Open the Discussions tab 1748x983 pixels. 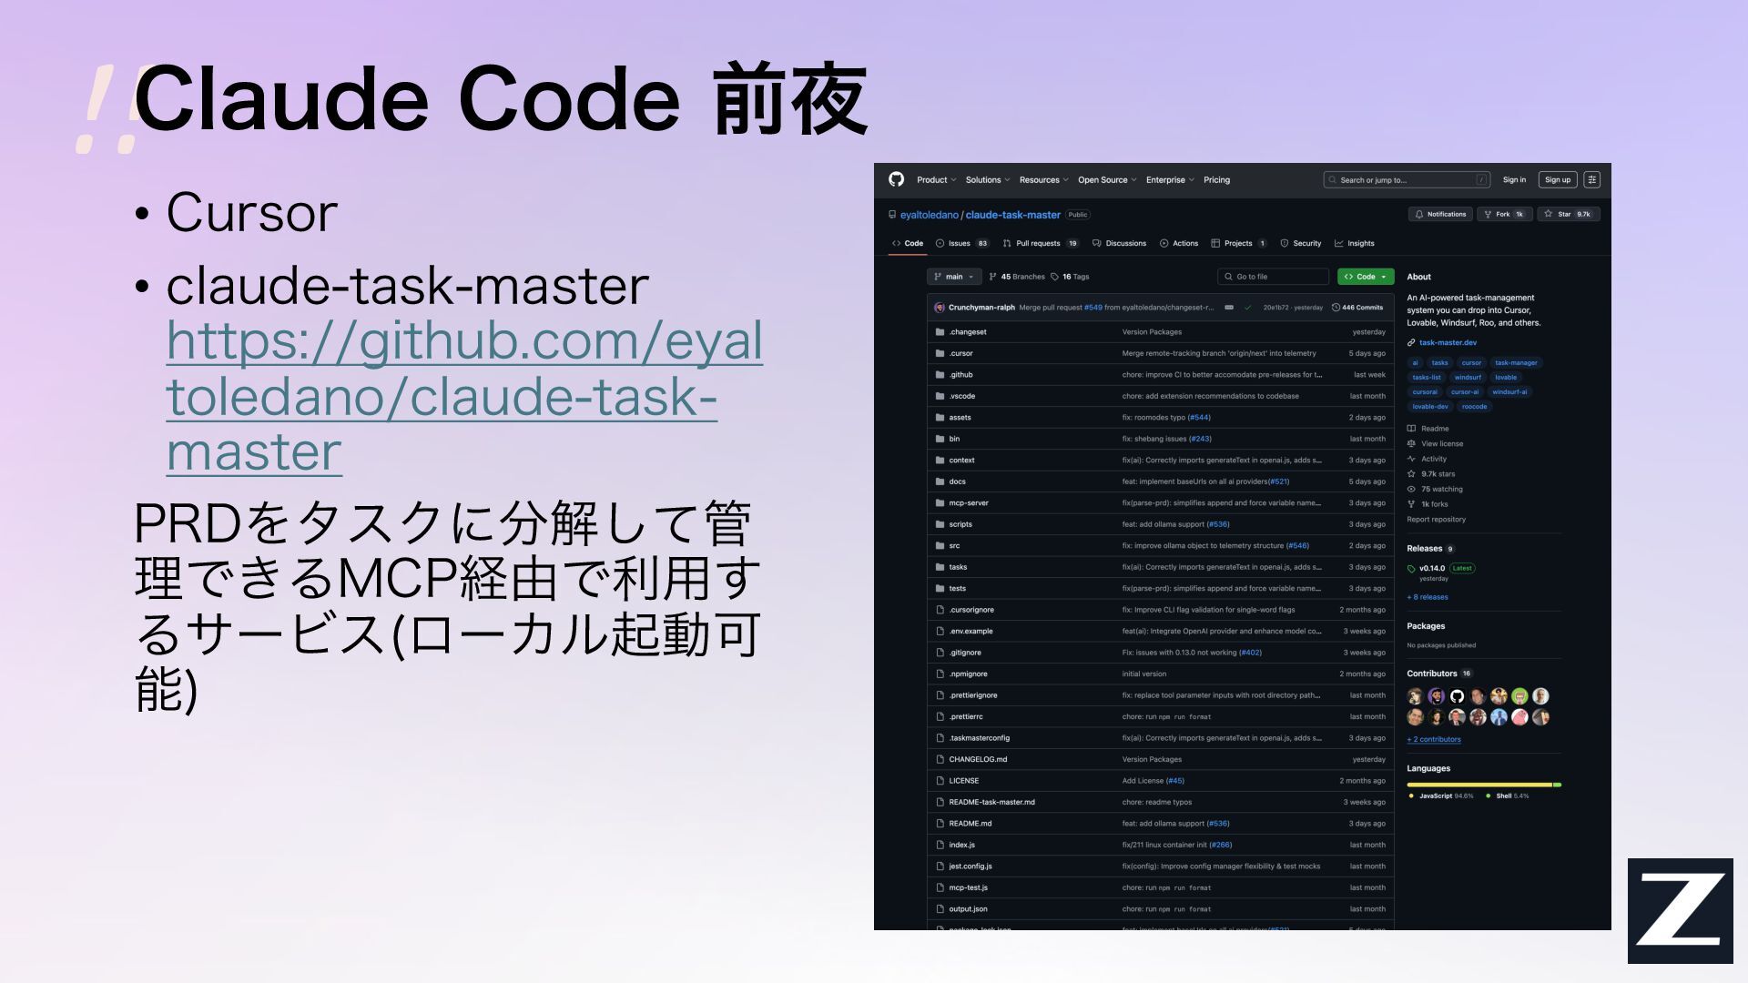[1119, 244]
